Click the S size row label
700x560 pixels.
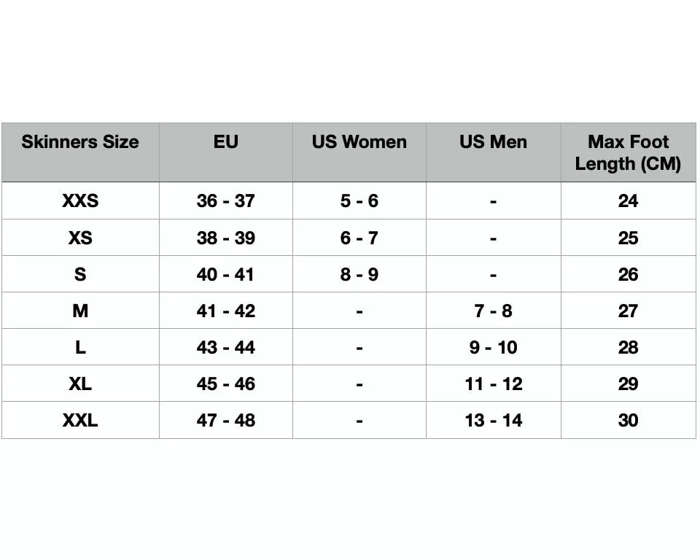(x=80, y=274)
